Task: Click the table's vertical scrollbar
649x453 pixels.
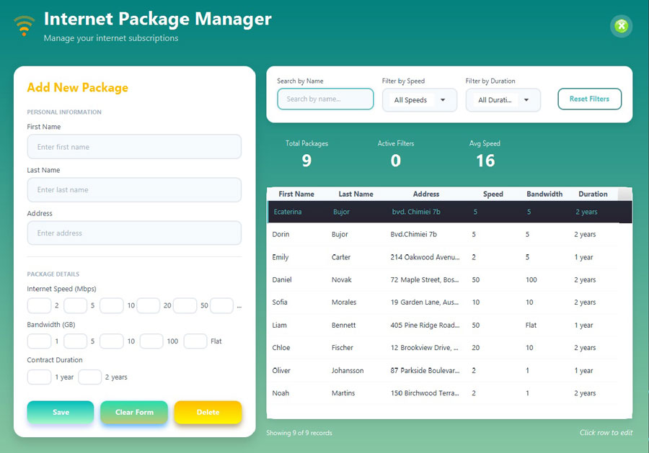Action: [x=626, y=288]
